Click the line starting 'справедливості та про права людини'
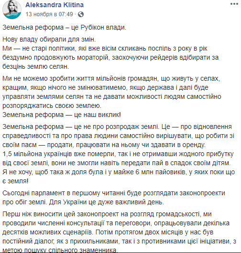This screenshot has height=253, width=241. click(x=118, y=136)
